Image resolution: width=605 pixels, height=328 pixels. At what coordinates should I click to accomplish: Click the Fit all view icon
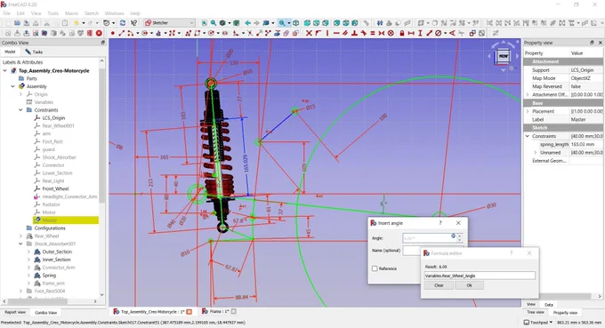coord(204,23)
